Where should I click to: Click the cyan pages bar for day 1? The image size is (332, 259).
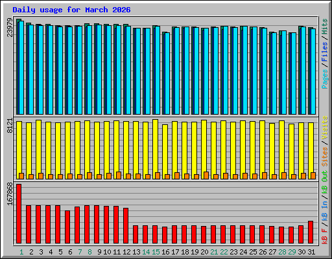21,67
